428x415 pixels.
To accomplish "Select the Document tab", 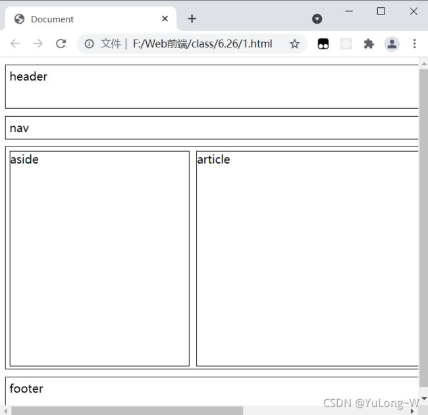I will point(90,19).
